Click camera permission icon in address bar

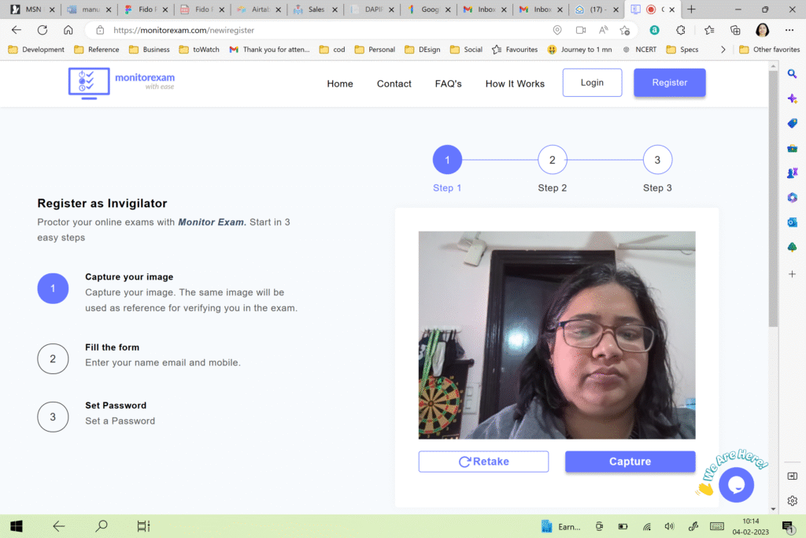(x=581, y=30)
